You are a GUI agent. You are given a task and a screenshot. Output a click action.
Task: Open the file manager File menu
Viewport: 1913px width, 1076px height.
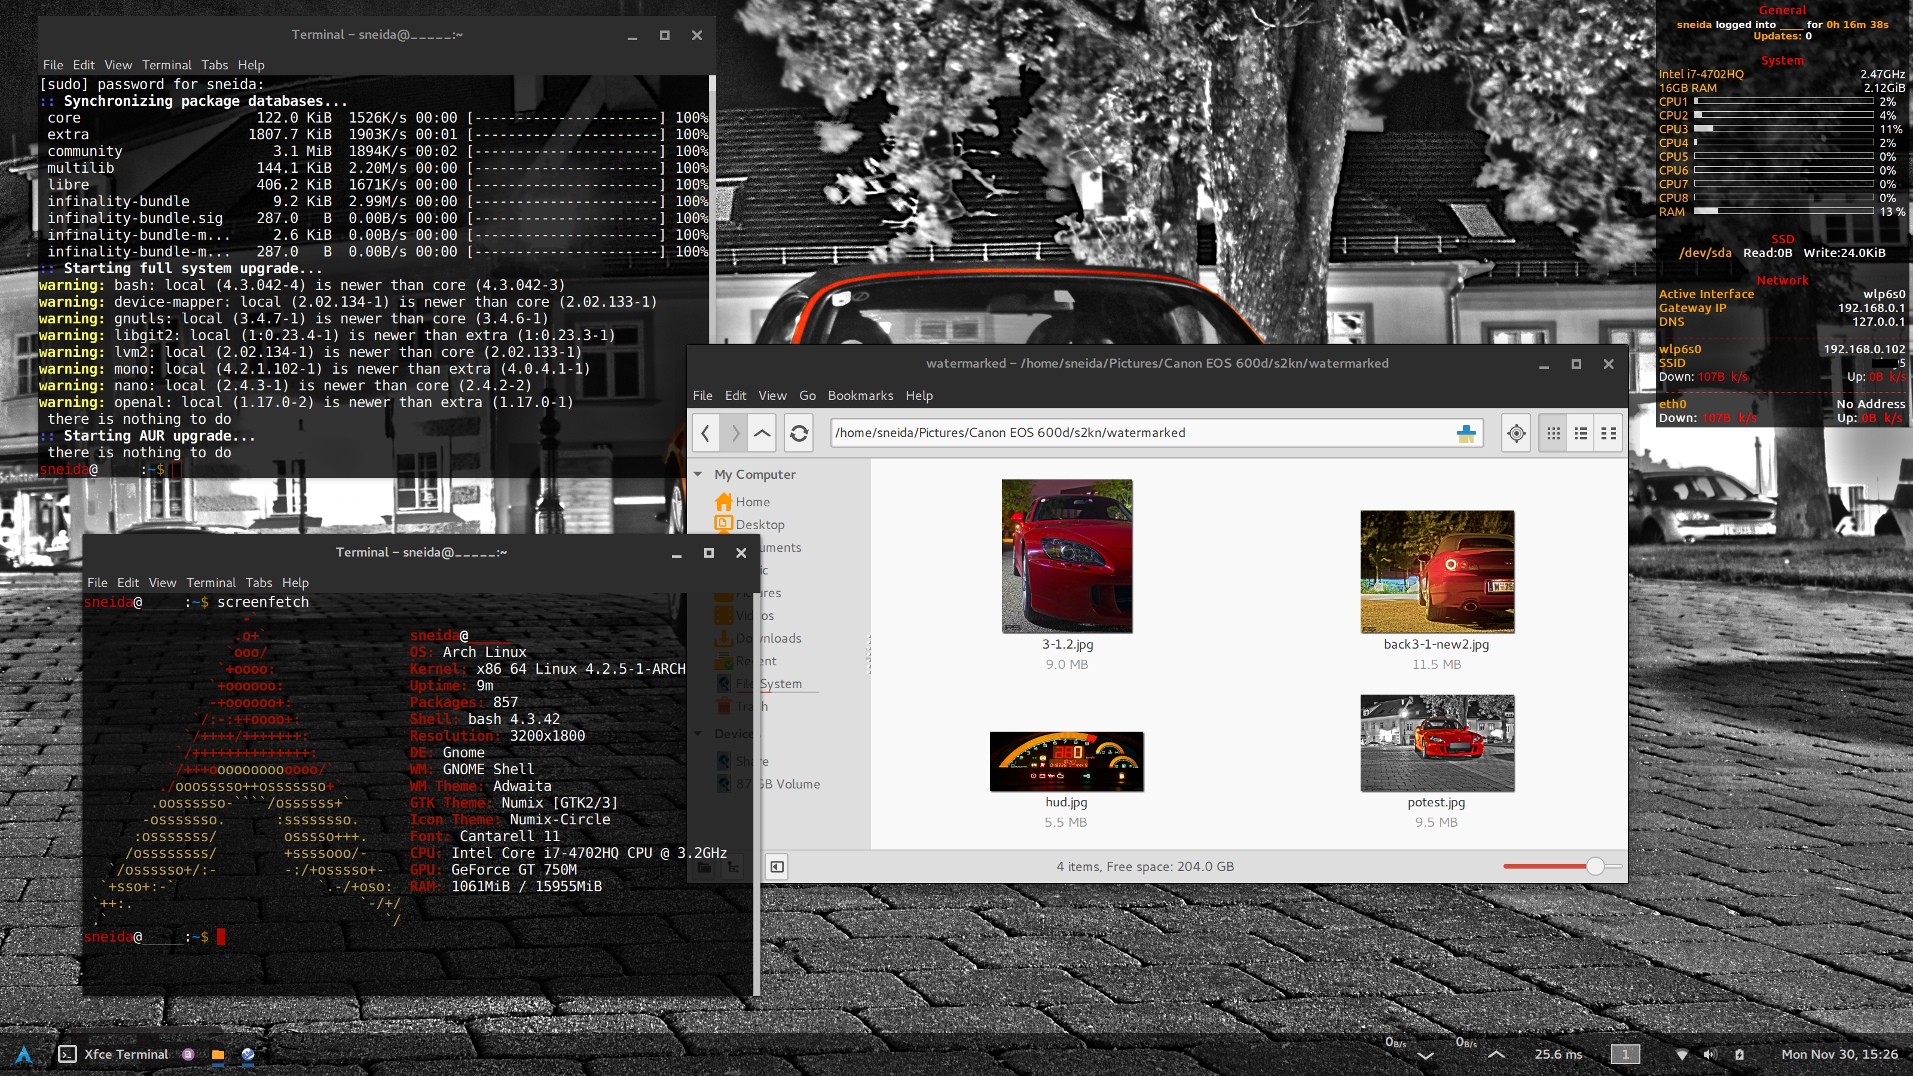click(702, 396)
